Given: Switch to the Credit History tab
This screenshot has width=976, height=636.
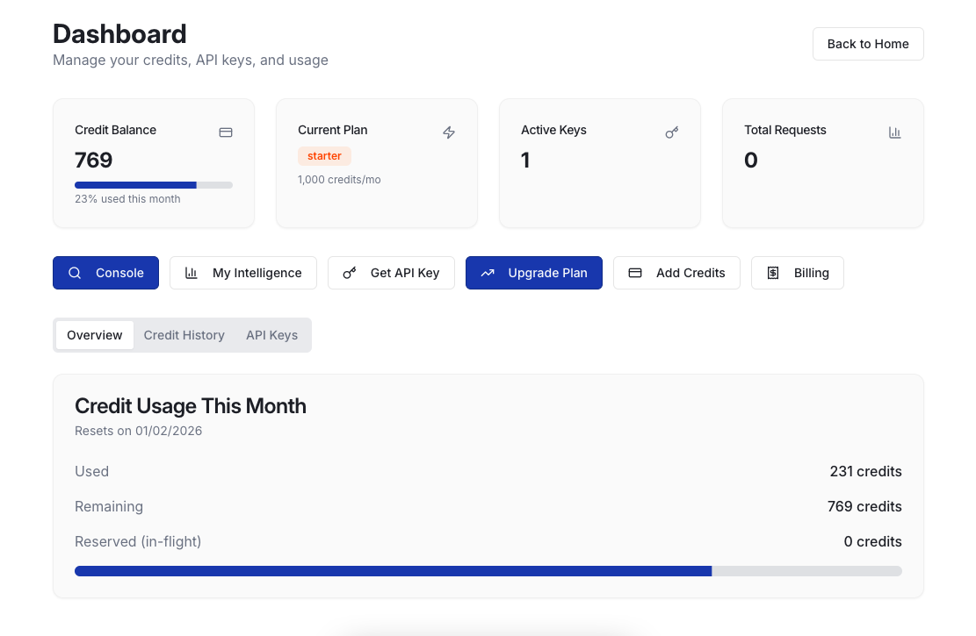Looking at the screenshot, I should 184,335.
